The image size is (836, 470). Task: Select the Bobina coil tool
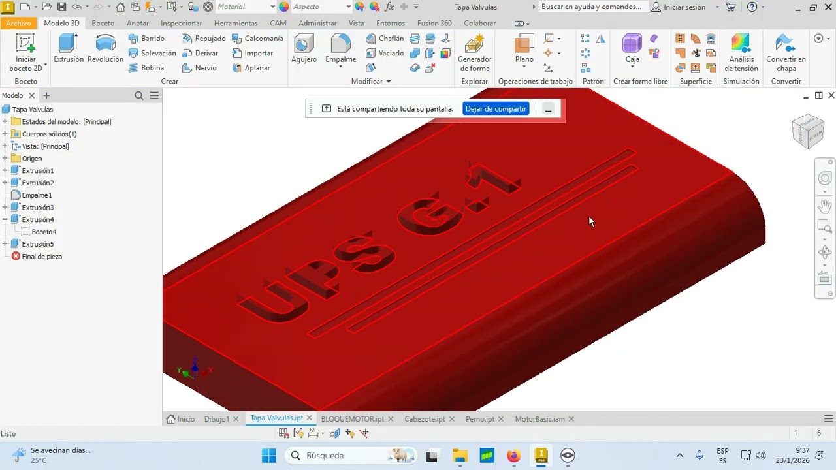[x=146, y=68]
